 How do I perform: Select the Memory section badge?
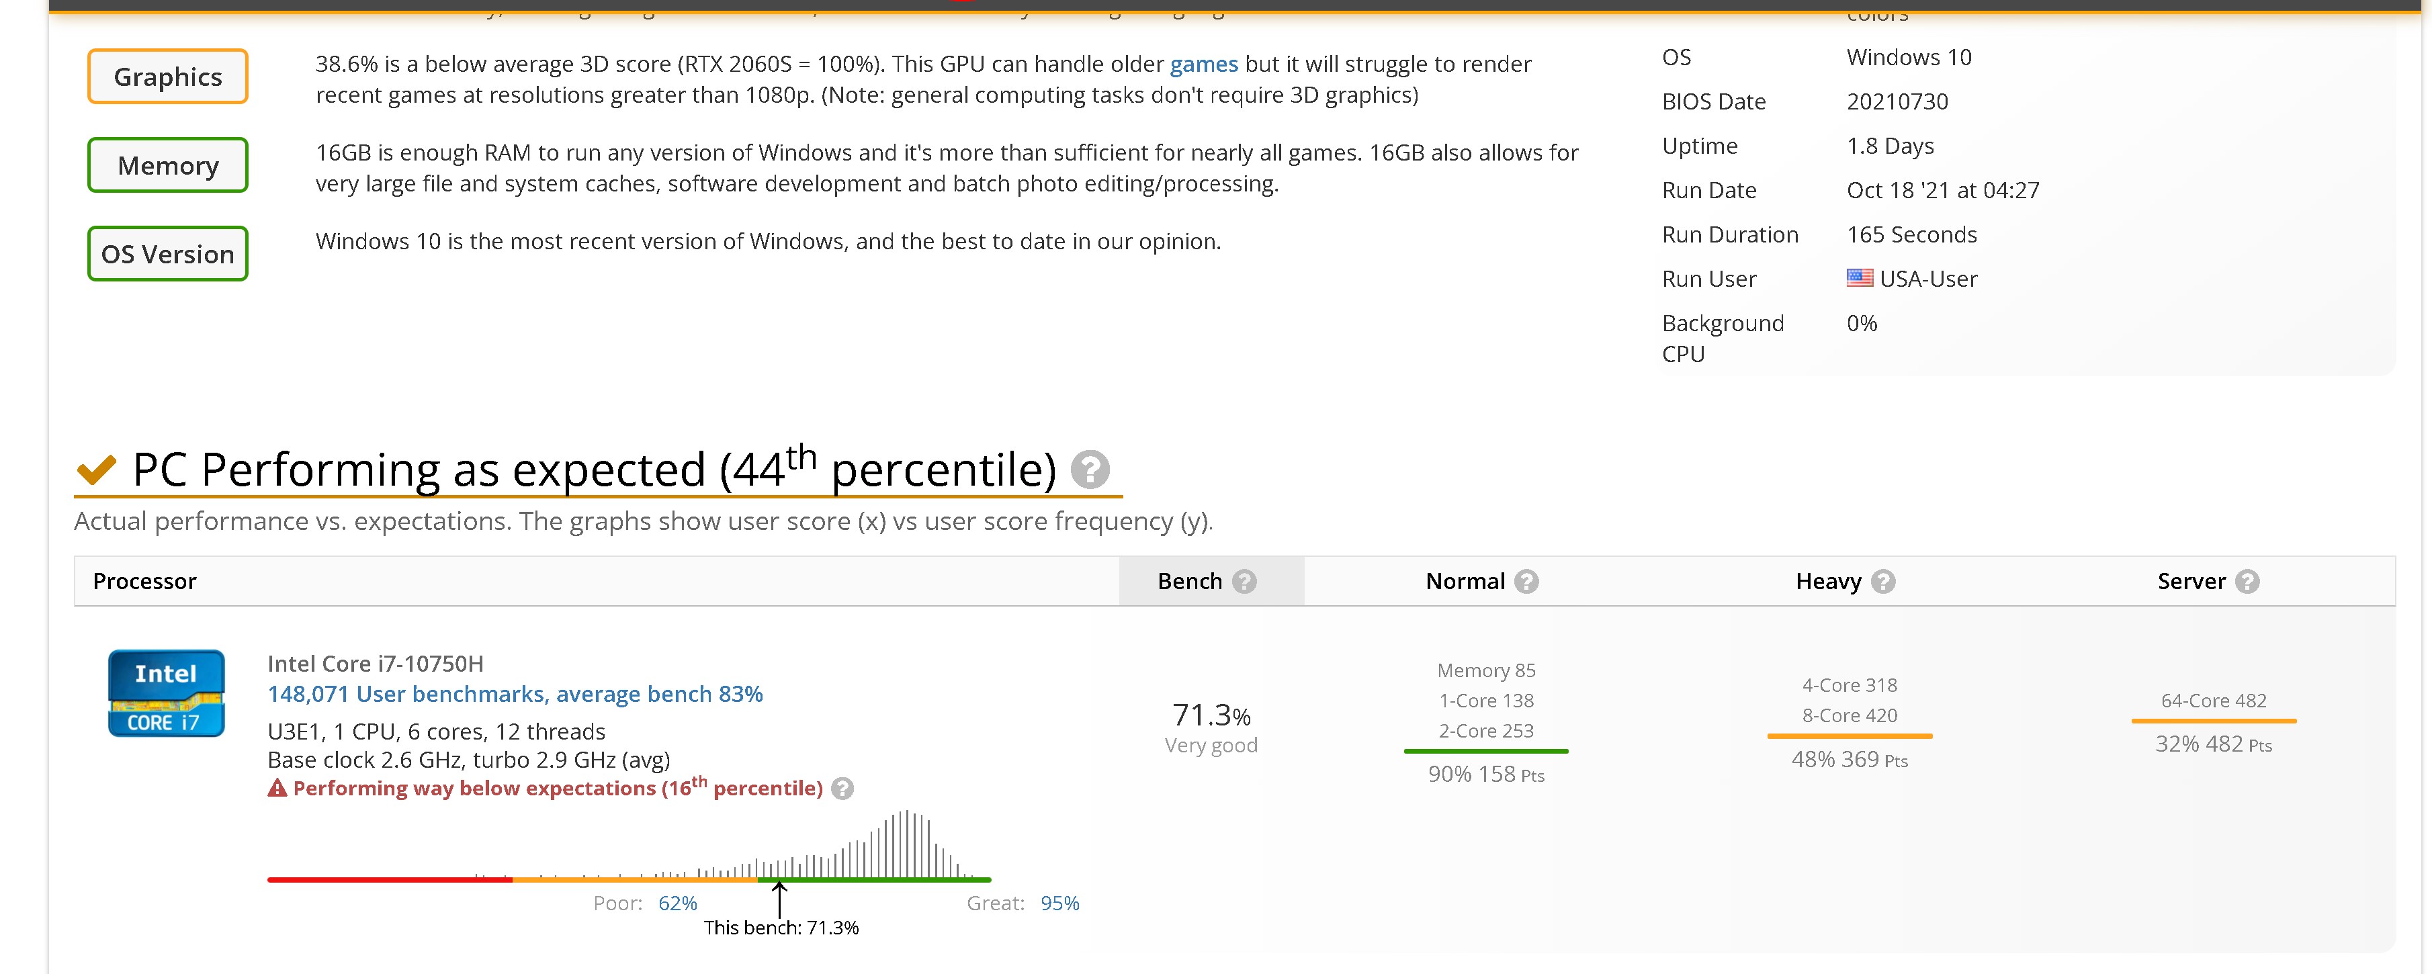(x=167, y=165)
